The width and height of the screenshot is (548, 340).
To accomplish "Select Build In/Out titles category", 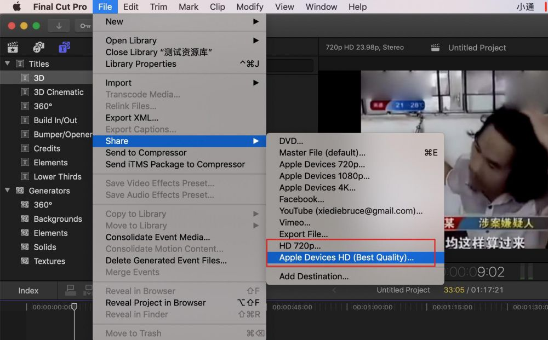I will [x=46, y=120].
